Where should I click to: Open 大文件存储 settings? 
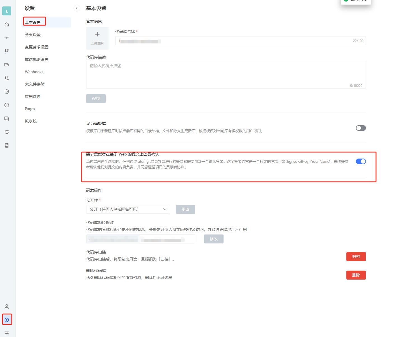(46, 84)
